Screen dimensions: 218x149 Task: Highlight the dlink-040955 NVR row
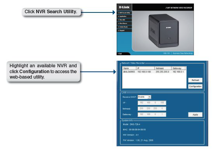click(x=154, y=72)
